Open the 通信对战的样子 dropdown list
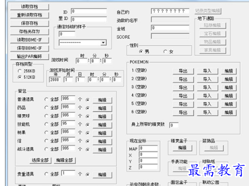Image resolution: width=249 pixels, height=186 pixels. pos(103,43)
